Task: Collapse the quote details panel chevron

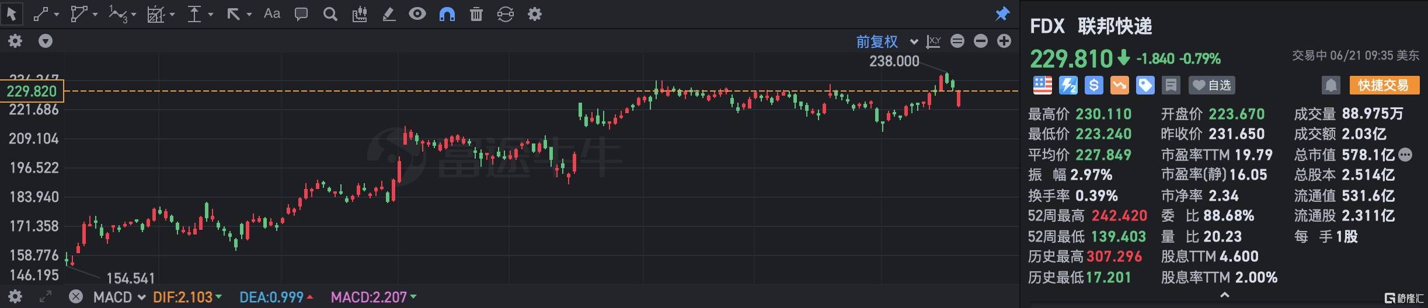Action: [1225, 296]
